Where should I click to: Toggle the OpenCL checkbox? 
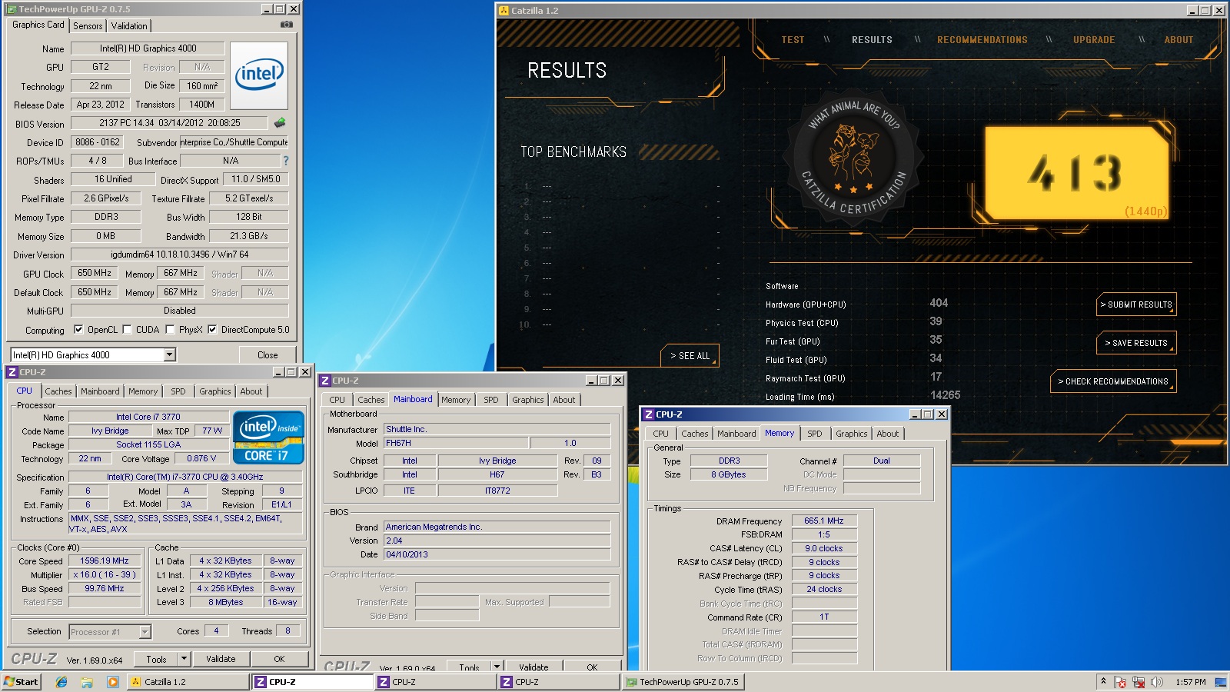pos(78,330)
